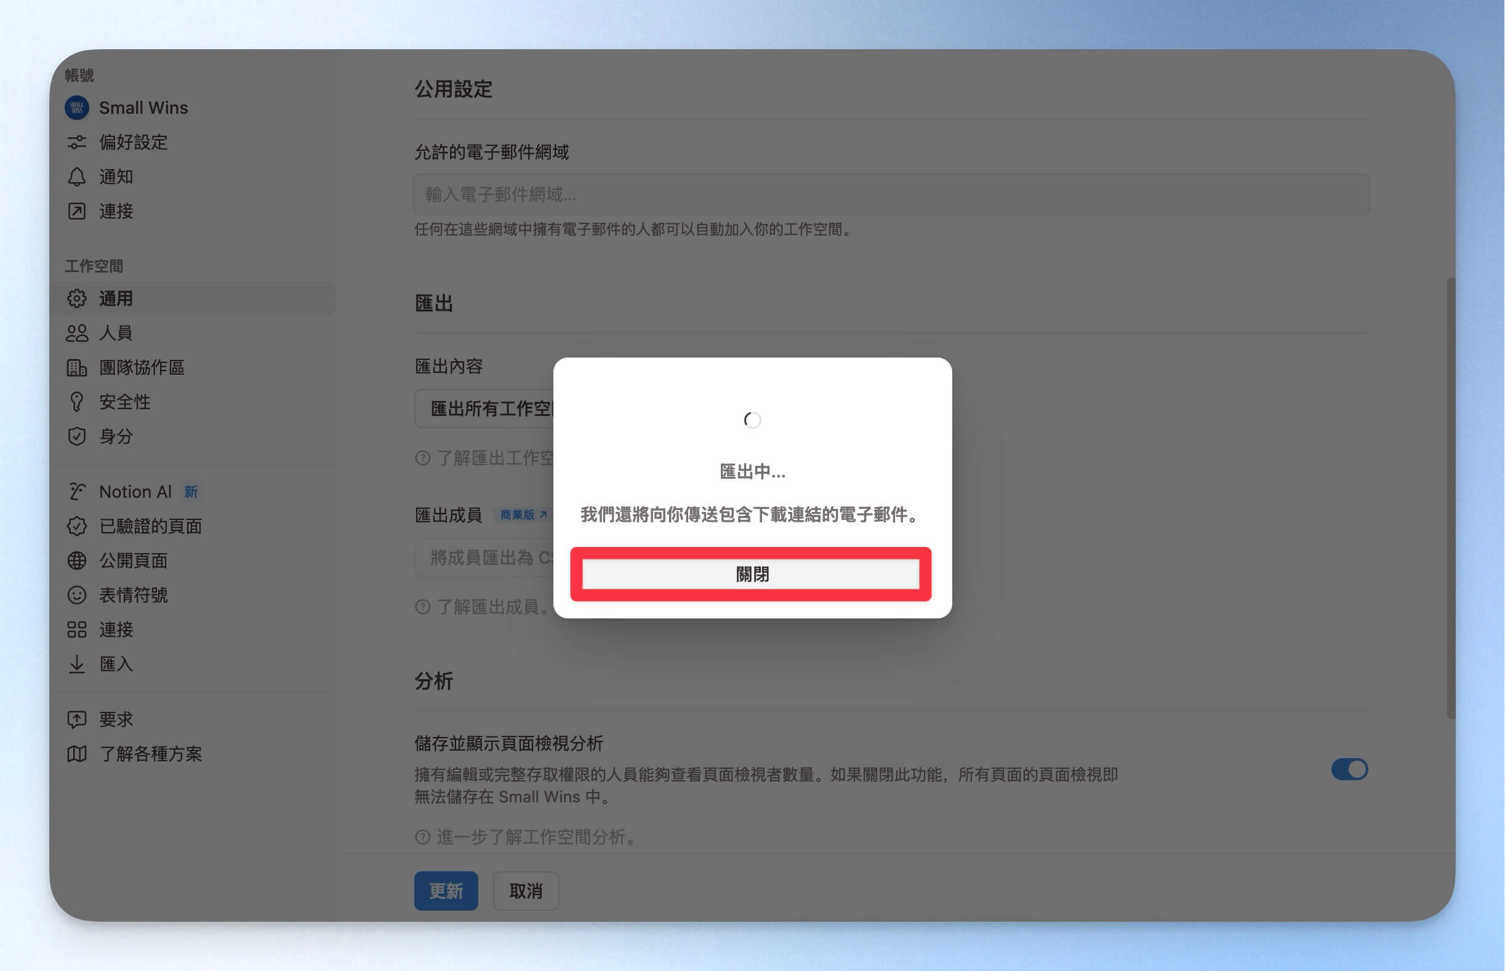Toggle 儲存並顯示頁面檢視分析 switch

[1349, 769]
